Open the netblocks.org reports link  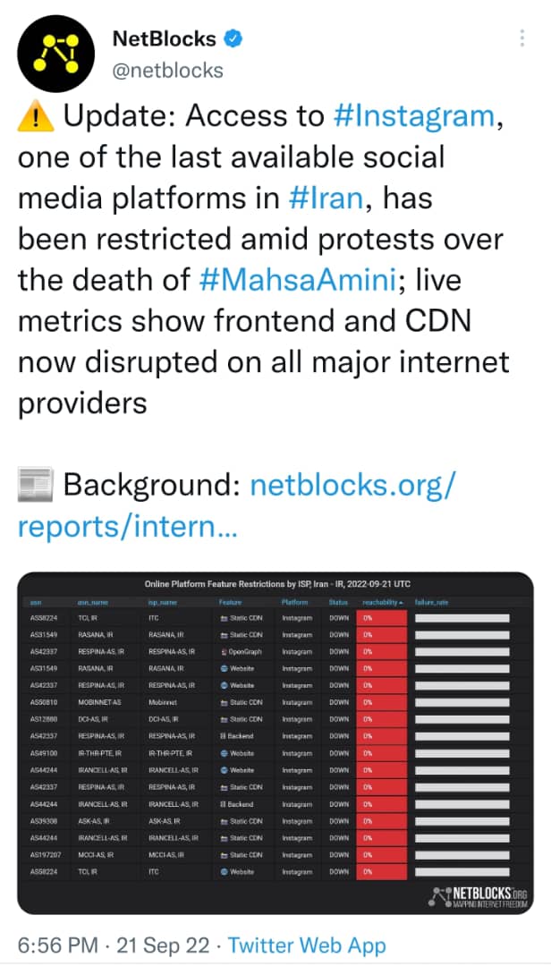(x=237, y=505)
